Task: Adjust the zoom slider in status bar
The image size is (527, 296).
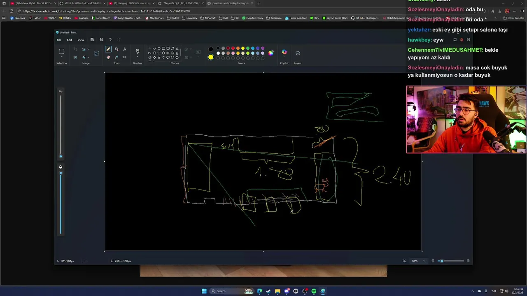Action: [x=450, y=261]
